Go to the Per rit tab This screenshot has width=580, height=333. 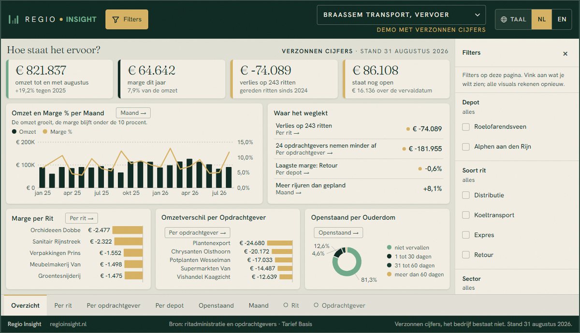click(63, 305)
